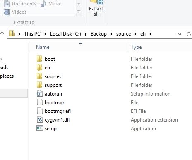Click the Up one level arrow
Viewport: 192px width, 160px height.
tap(2, 34)
